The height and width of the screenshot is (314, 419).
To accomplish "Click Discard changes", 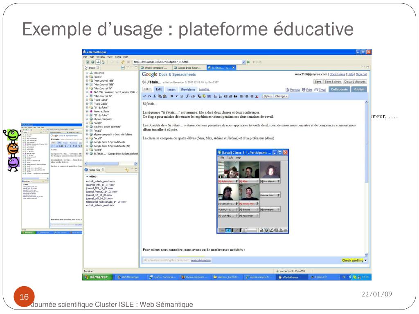I will point(355,81).
